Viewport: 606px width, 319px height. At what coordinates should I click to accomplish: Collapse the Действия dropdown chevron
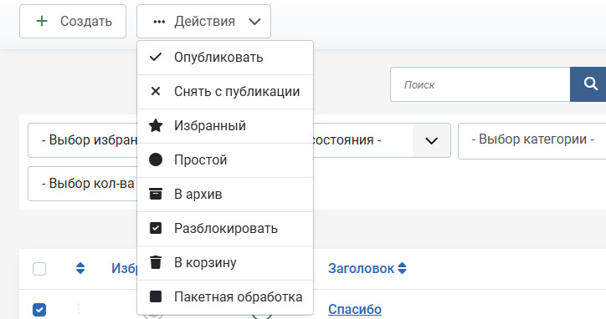tap(254, 22)
